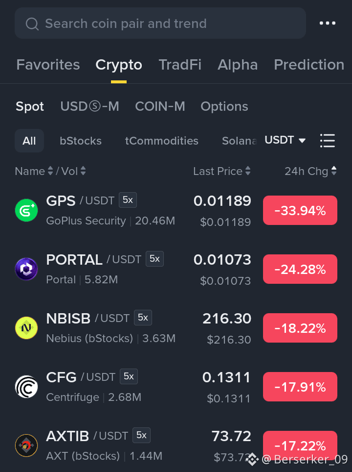Sort list by Vol arrows
Image resolution: width=352 pixels, height=472 pixels.
[x=83, y=171]
